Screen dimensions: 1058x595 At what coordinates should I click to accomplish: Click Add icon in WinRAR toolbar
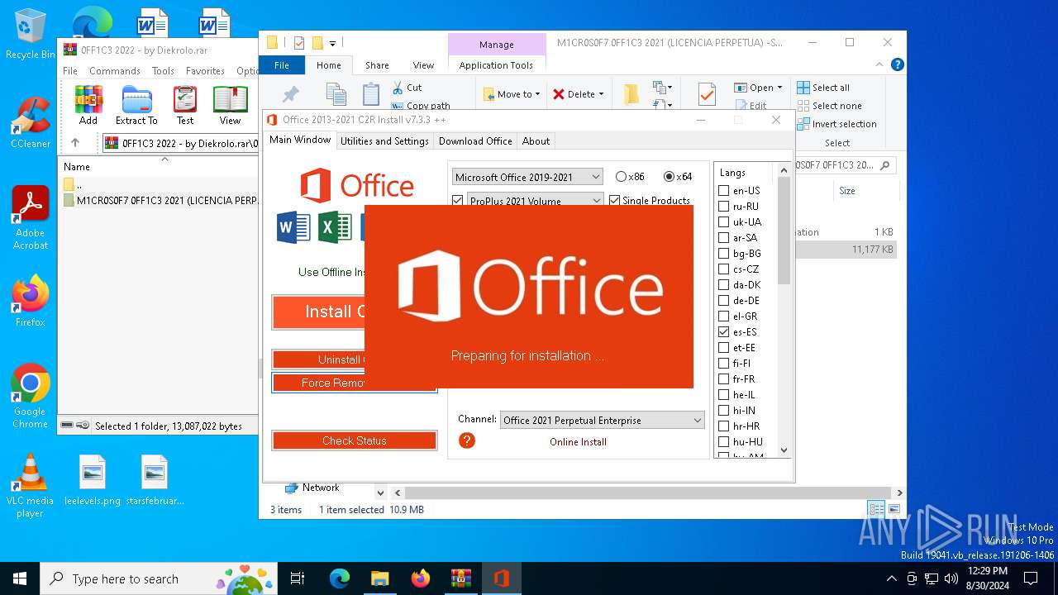click(x=88, y=105)
